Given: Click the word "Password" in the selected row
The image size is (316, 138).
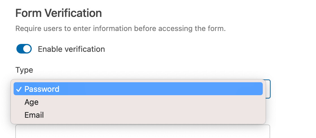Looking at the screenshot, I should click(x=42, y=89).
